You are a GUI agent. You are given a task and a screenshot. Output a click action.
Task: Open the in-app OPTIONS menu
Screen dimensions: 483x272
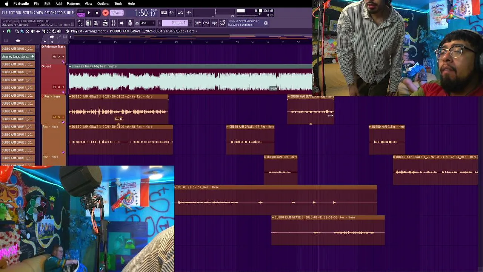50,13
